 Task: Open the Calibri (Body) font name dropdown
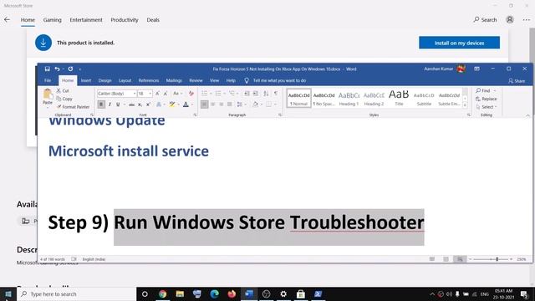[x=135, y=94]
